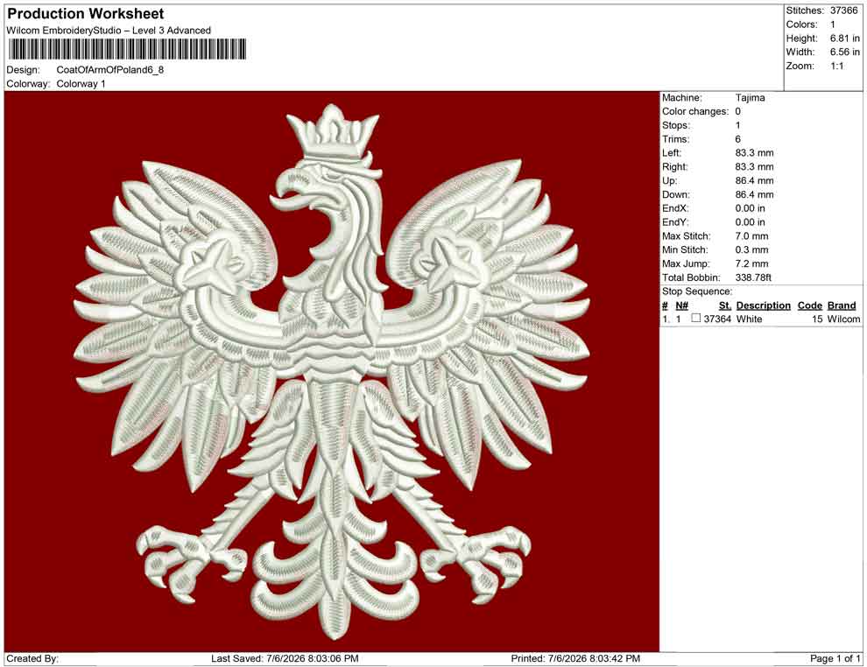Click the 'Code' column header
The height and width of the screenshot is (667, 867).
pos(809,305)
